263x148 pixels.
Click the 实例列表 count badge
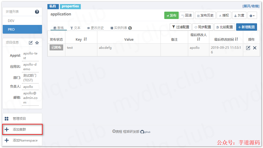coord(130,28)
